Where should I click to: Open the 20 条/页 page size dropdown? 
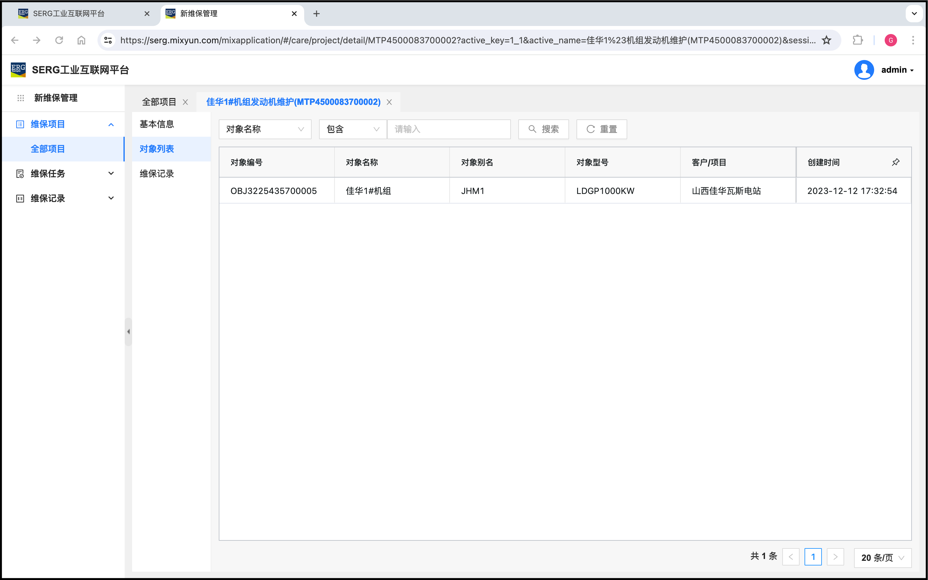[x=882, y=557]
